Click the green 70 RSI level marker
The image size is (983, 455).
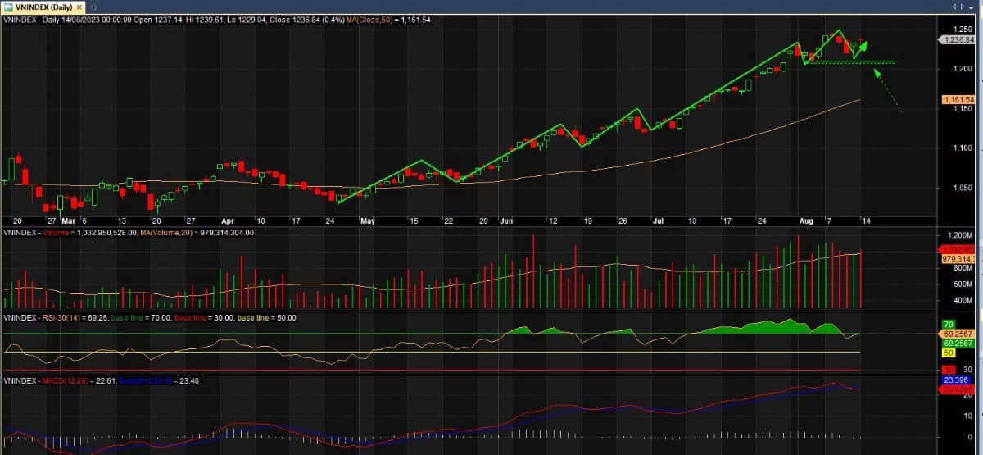coord(948,325)
